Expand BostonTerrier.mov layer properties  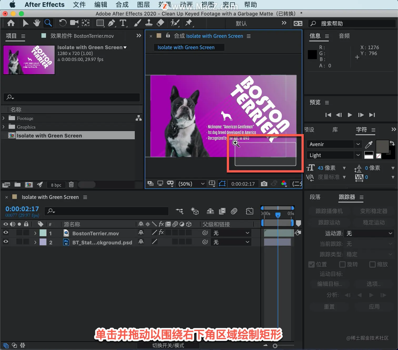click(35, 233)
